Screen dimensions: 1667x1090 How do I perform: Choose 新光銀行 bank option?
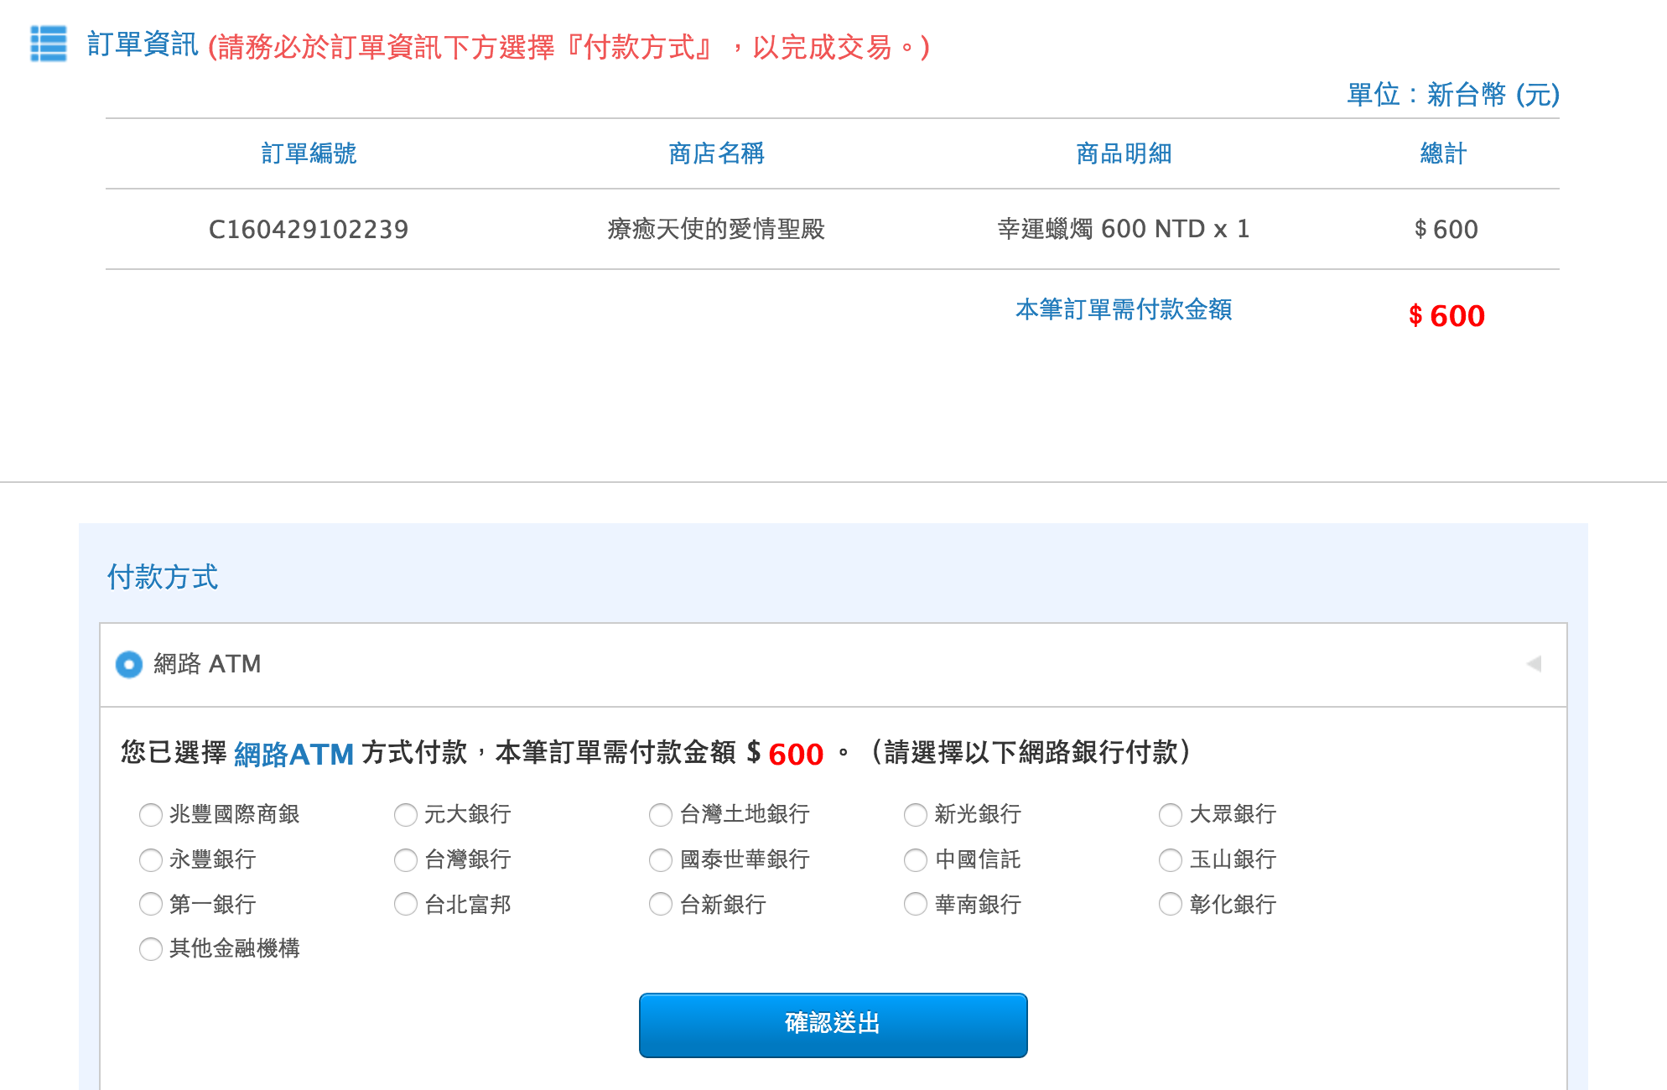916,814
